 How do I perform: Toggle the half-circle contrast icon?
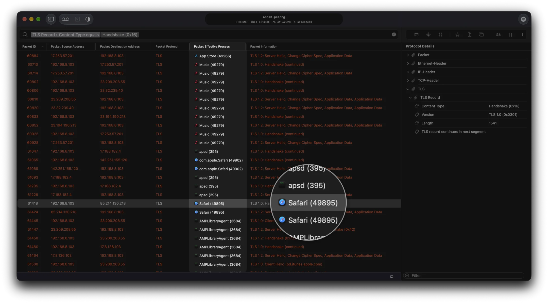point(88,19)
